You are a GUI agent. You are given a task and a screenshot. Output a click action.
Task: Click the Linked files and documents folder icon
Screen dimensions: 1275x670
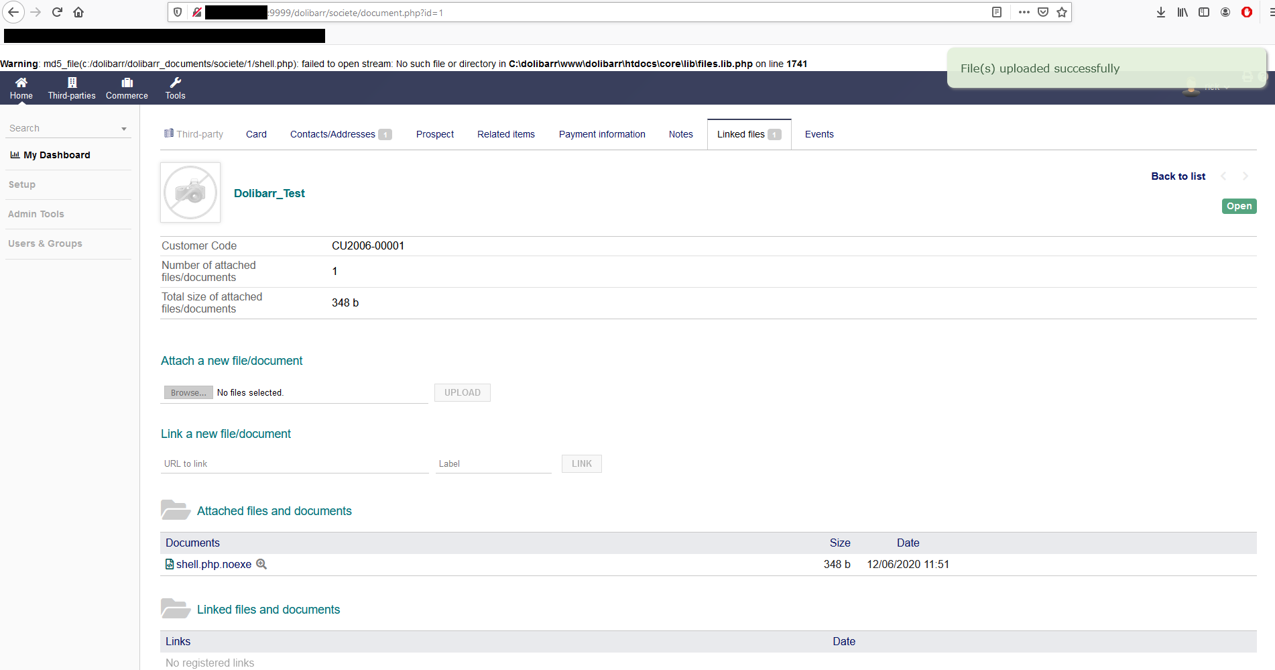coord(176,608)
